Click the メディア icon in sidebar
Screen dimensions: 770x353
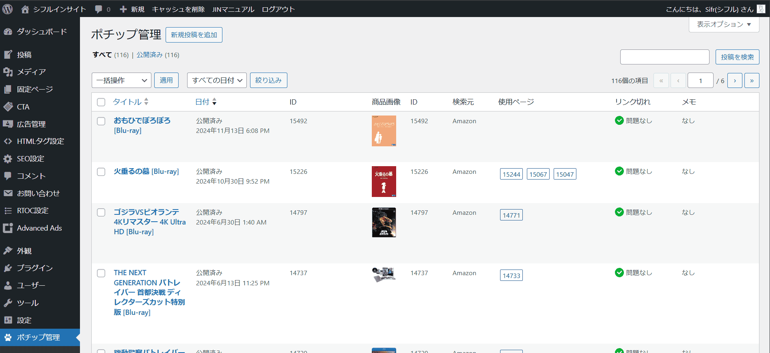pos(8,72)
